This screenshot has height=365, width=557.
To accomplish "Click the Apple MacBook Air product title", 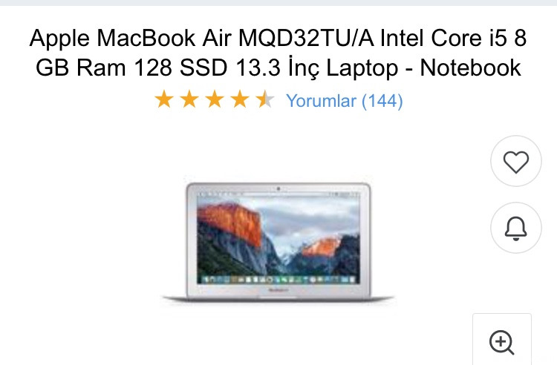I will 278,53.
